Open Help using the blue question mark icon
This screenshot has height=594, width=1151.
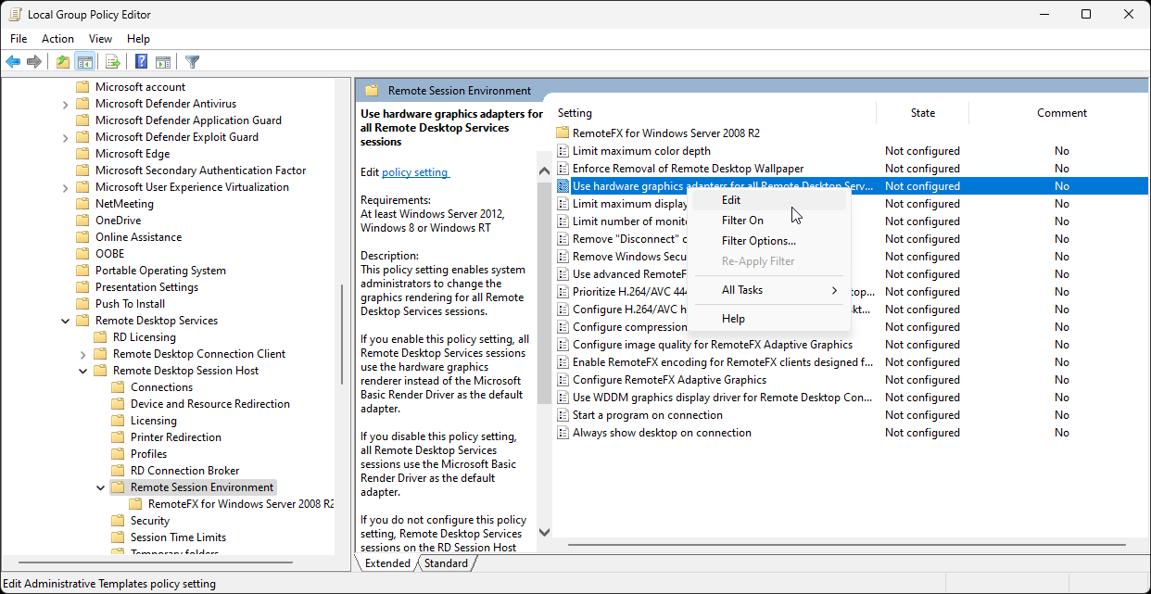140,61
